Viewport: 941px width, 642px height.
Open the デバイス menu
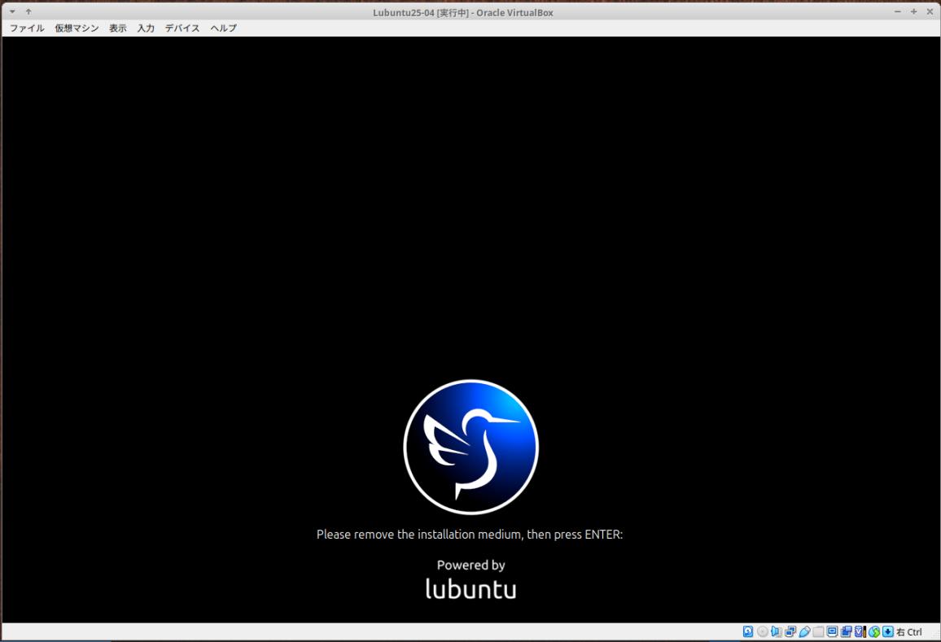pos(182,28)
